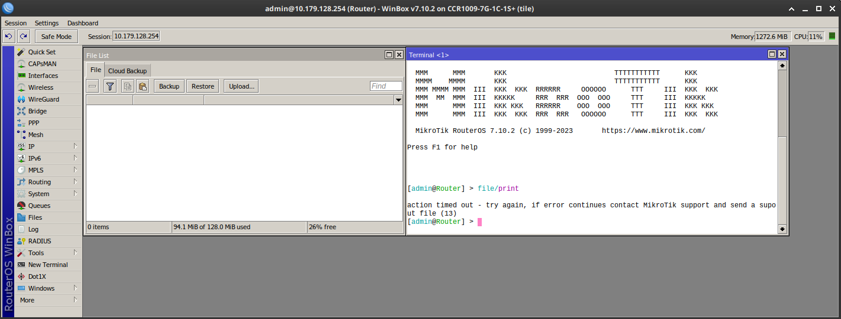Click the "file/print" command text in terminal
The image size is (841, 319).
tap(498, 188)
